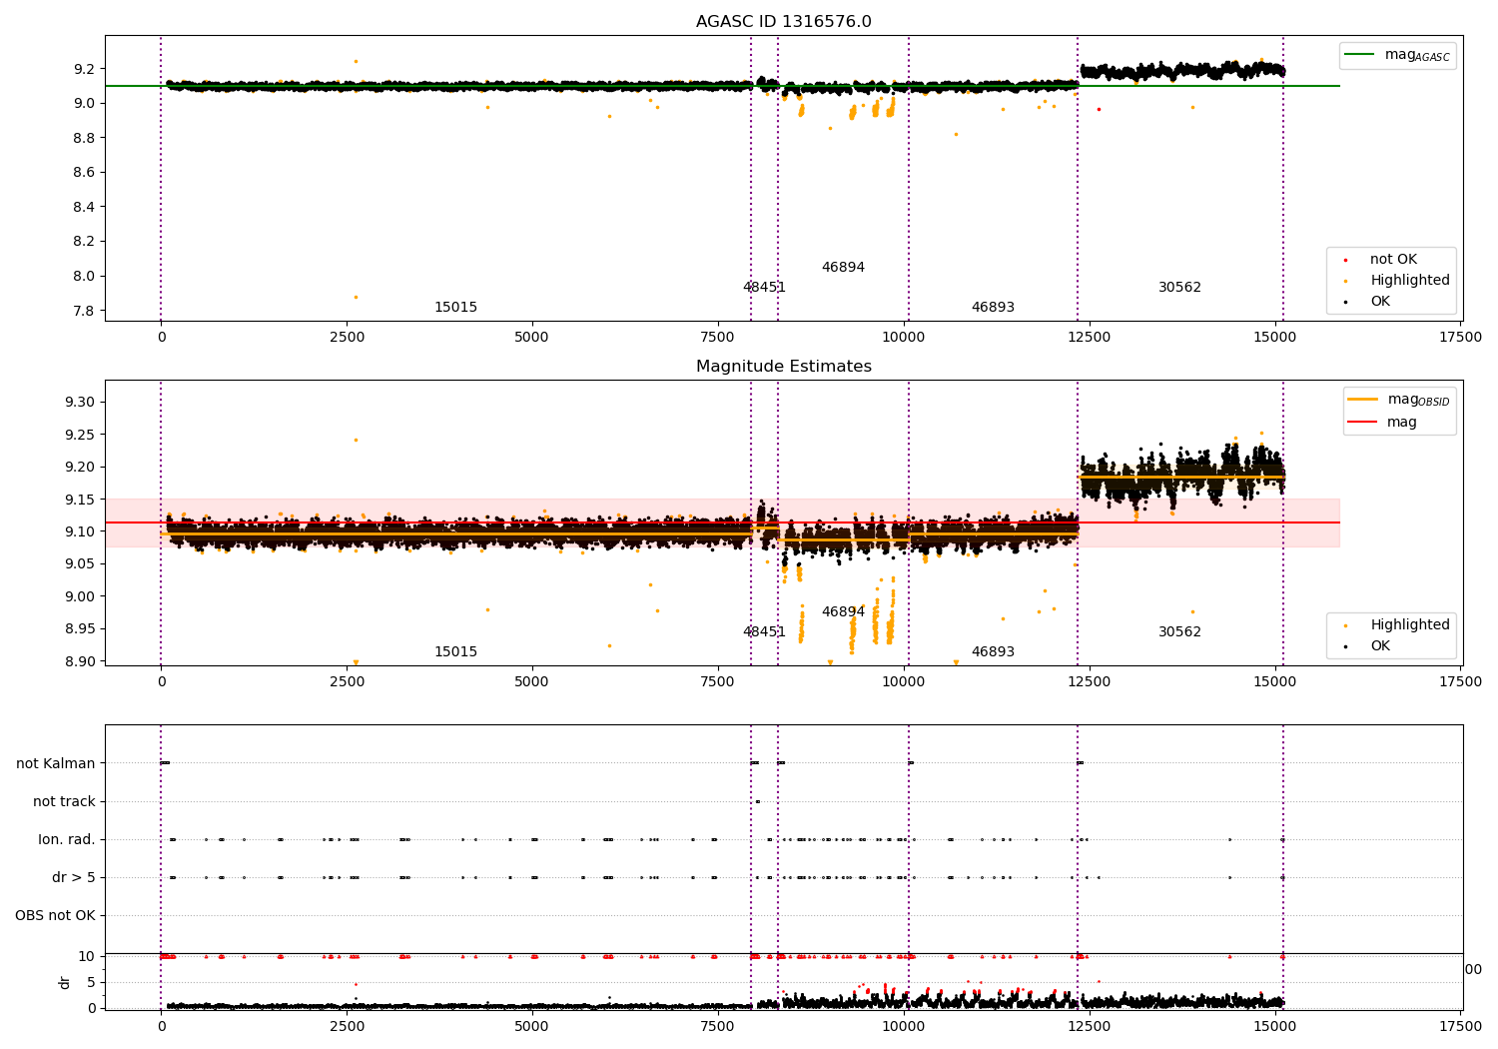
Task: Click 'Highlighted' legend entry in top plot
Action: [1397, 281]
